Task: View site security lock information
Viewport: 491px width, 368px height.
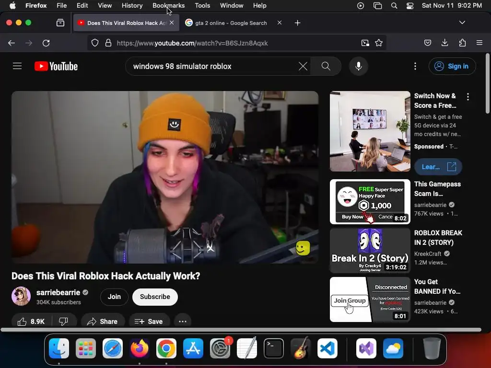Action: [x=108, y=43]
